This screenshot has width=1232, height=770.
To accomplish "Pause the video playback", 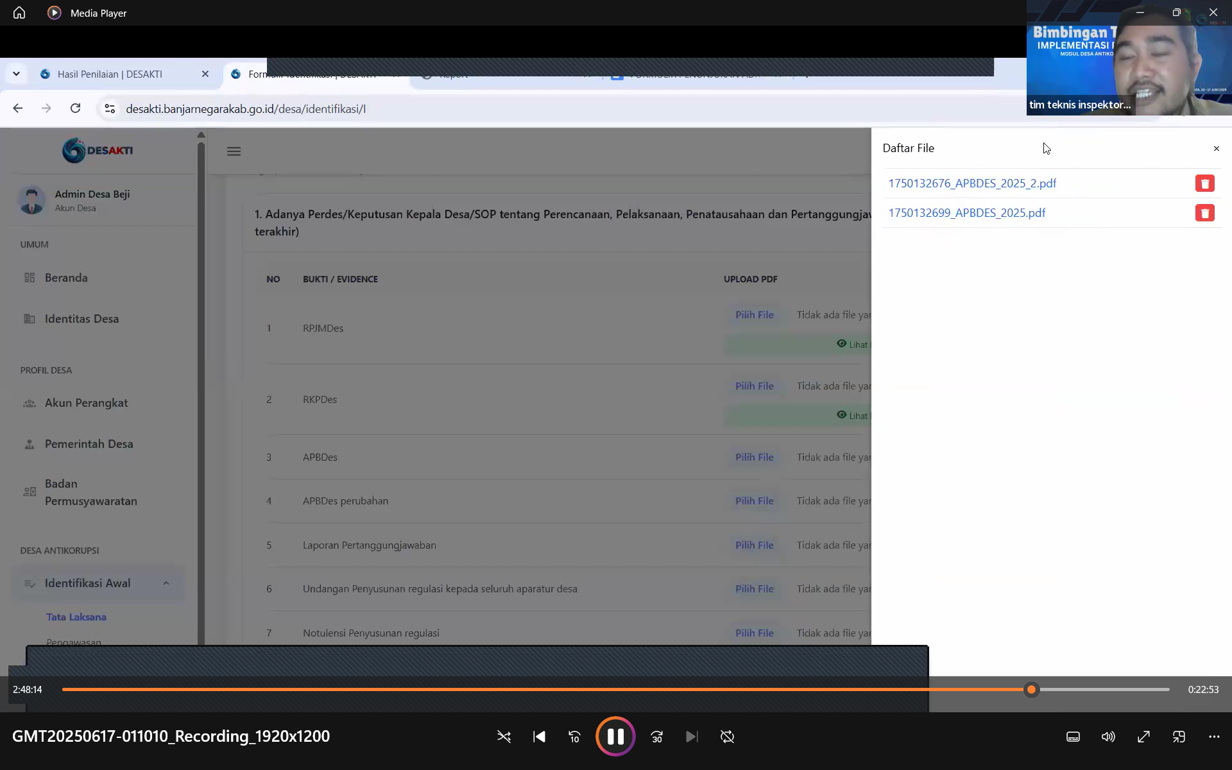I will tap(615, 737).
